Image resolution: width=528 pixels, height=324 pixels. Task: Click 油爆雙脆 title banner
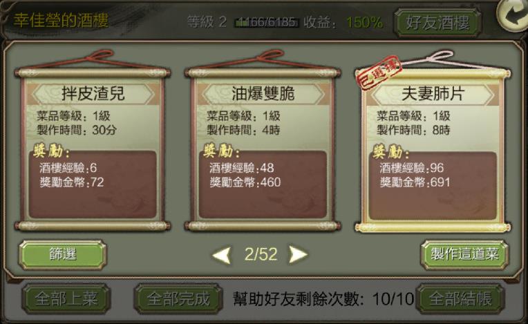[263, 93]
